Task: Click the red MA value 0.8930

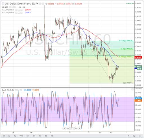Action: (28, 10)
